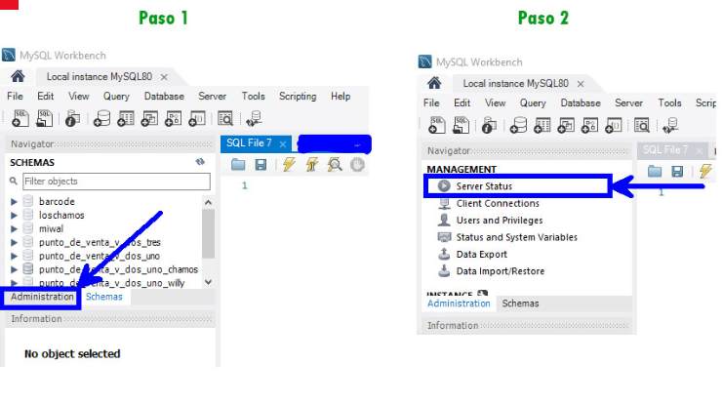Screen dimensions: 723x405
Task: Close the SQL File 7 tab in Paso 1
Action: tap(283, 143)
